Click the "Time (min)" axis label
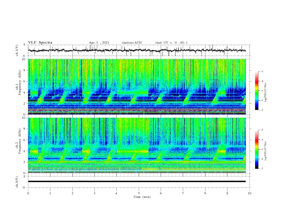 click(x=142, y=197)
